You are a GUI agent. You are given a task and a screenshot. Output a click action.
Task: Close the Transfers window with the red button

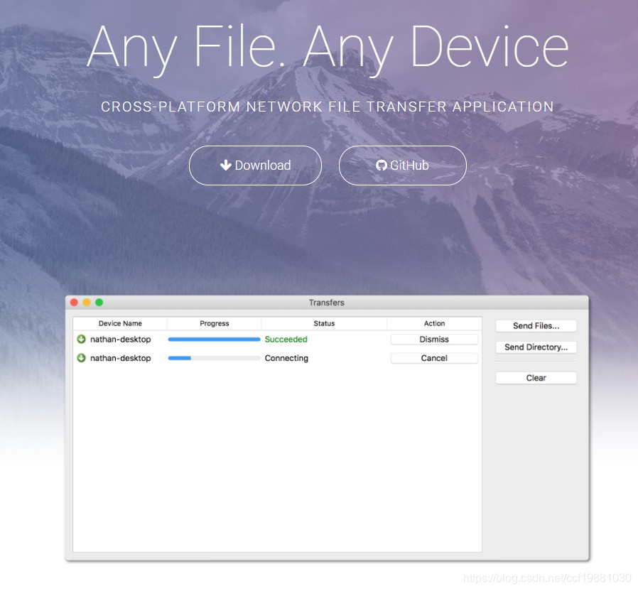click(x=74, y=302)
